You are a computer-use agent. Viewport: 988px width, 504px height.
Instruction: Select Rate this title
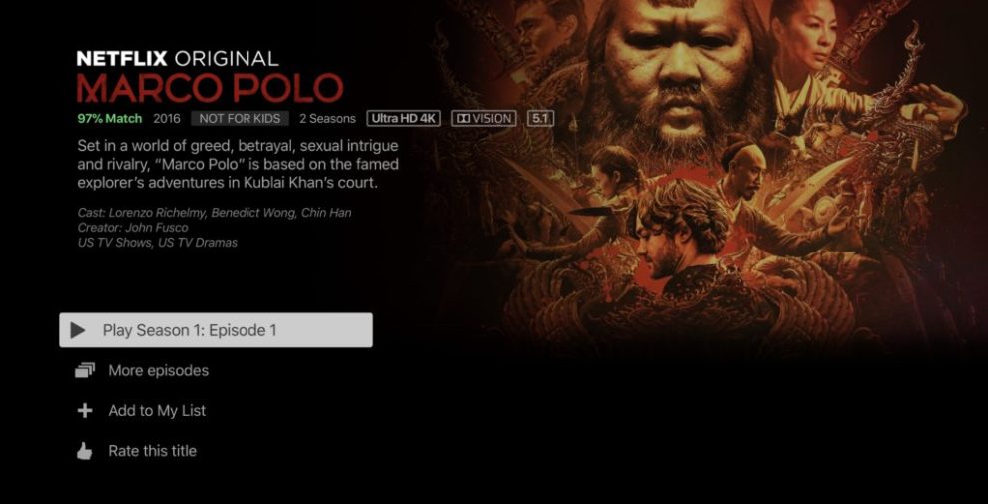(152, 451)
